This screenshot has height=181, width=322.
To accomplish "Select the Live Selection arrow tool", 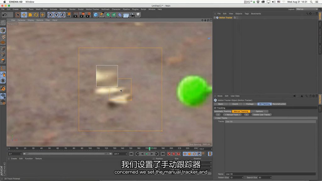I will tap(18, 15).
